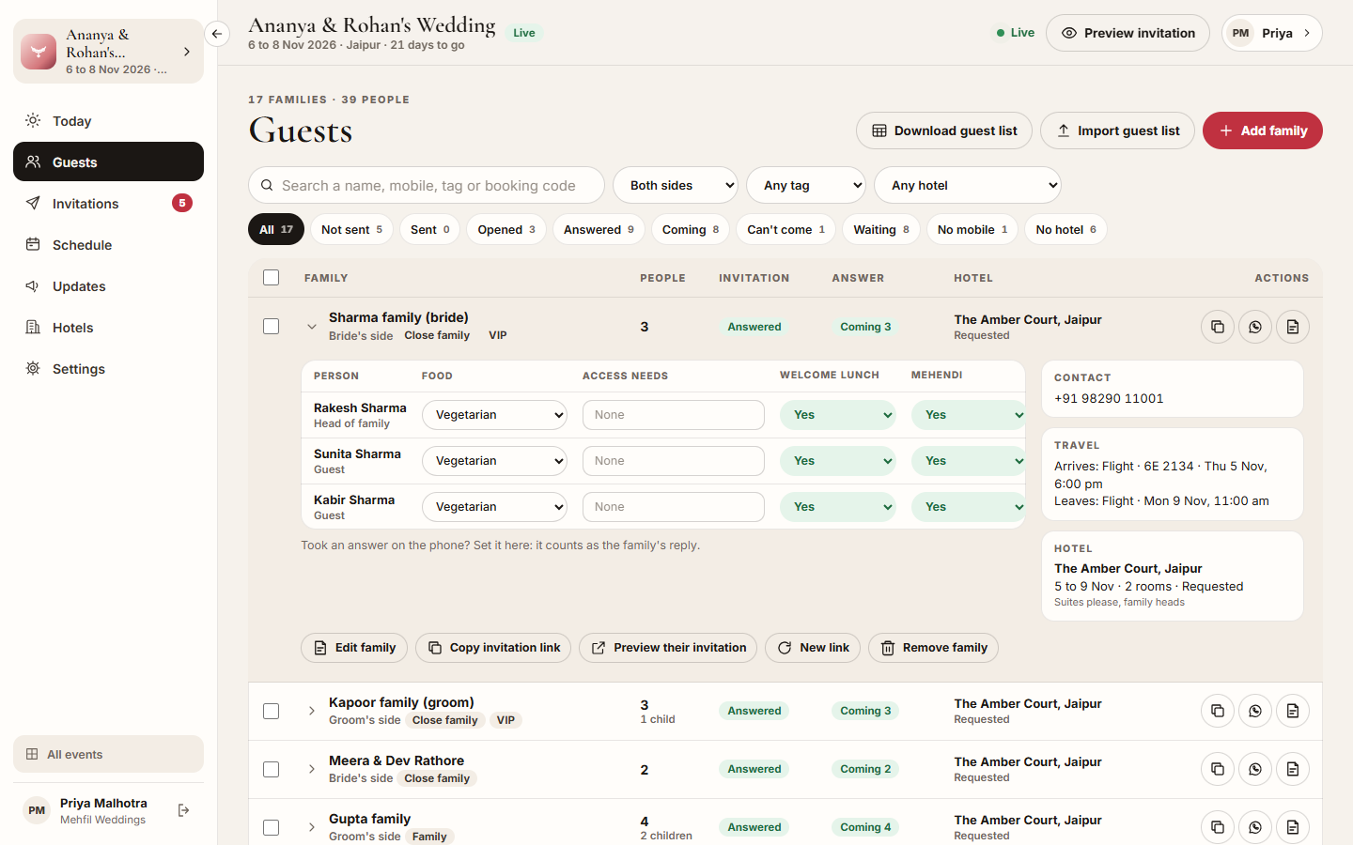Image resolution: width=1353 pixels, height=845 pixels.
Task: WhatsApp icon in Kapoor family row
Action: 1255,711
